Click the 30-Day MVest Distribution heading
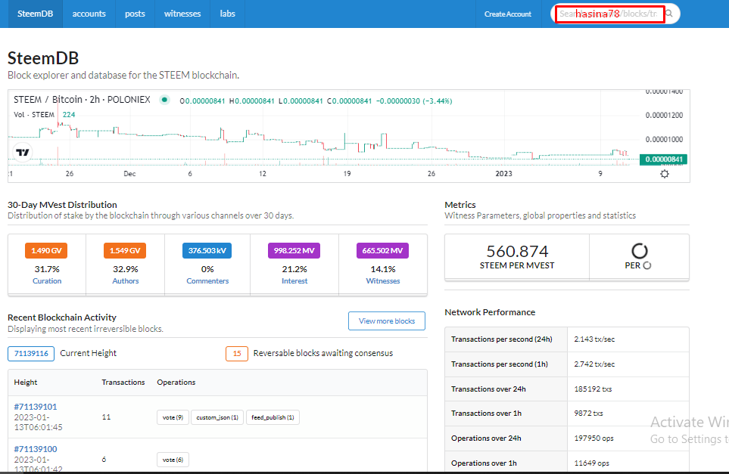Screen dimensions: 729x474 click(62, 205)
